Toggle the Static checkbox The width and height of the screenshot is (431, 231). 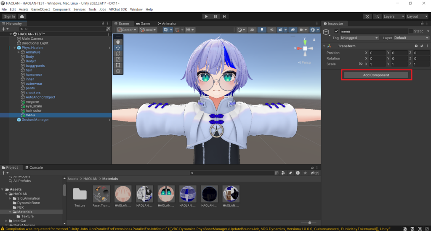pos(411,31)
